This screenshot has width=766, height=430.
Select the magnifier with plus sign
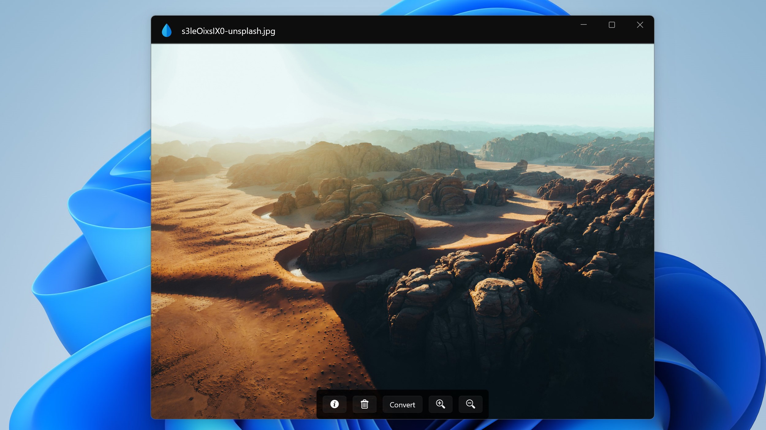[x=440, y=404]
